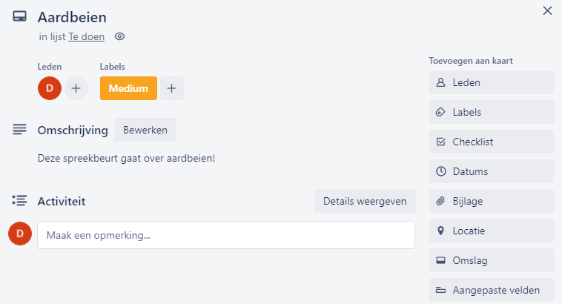The image size is (562, 304).
Task: Toggle the watch eye icon
Action: pyautogui.click(x=119, y=36)
